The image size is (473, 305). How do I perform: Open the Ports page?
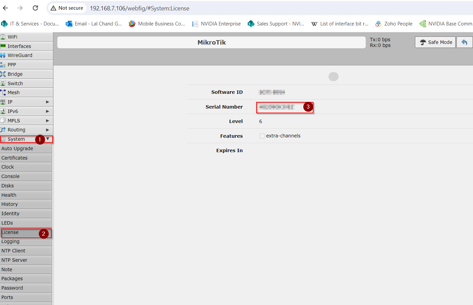(26, 297)
